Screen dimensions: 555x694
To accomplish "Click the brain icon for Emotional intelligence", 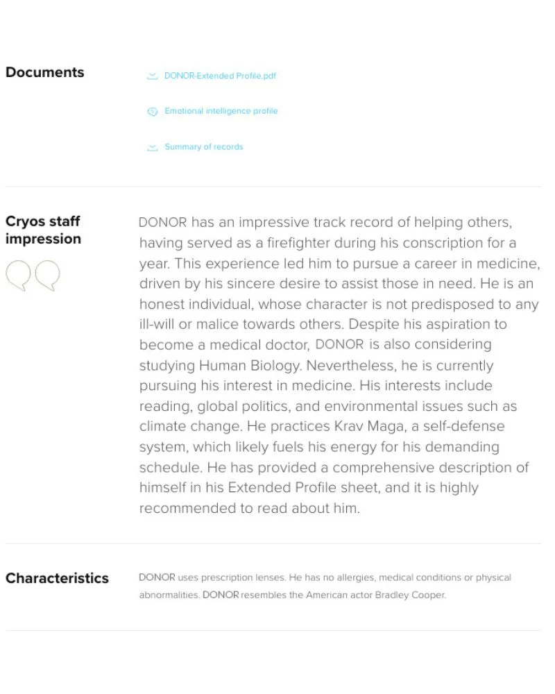I will (x=153, y=112).
